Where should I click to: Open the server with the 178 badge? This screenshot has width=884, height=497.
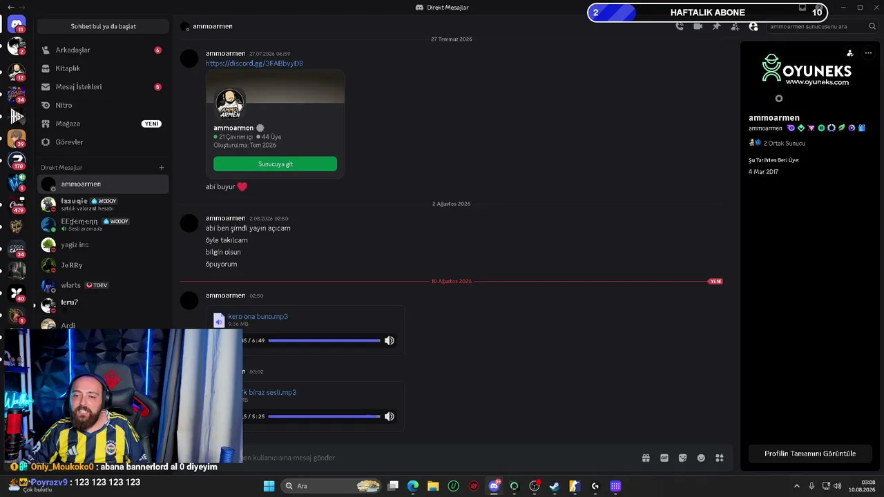point(17,160)
